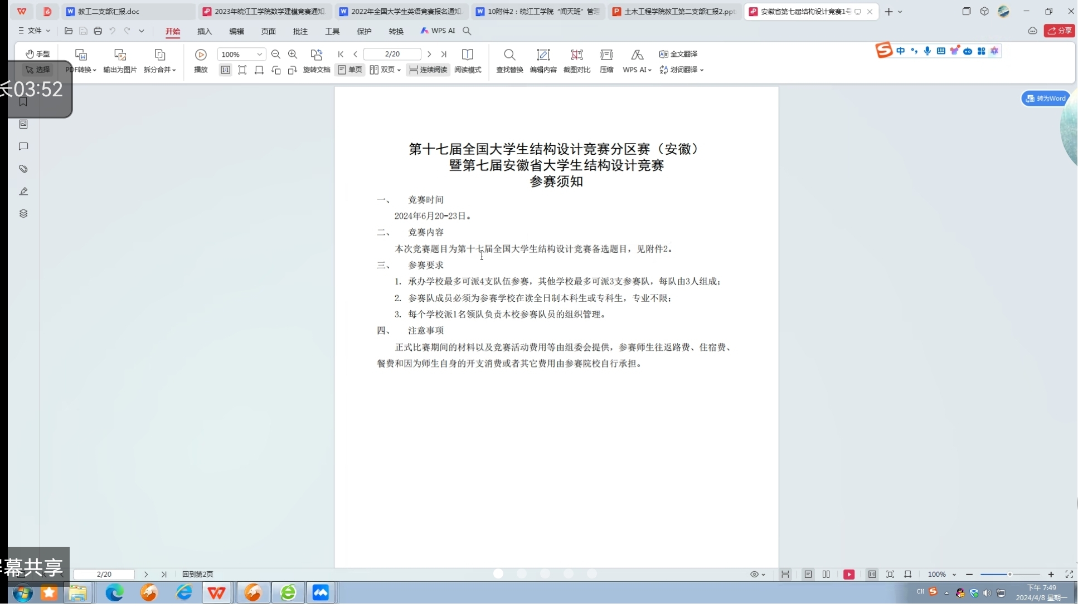Adjust the zoom slider in the status bar
This screenshot has height=608, width=1078.
(1009, 575)
